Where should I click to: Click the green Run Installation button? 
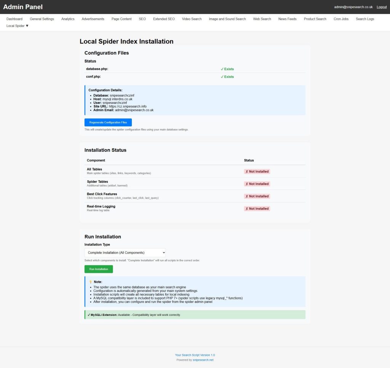point(99,269)
